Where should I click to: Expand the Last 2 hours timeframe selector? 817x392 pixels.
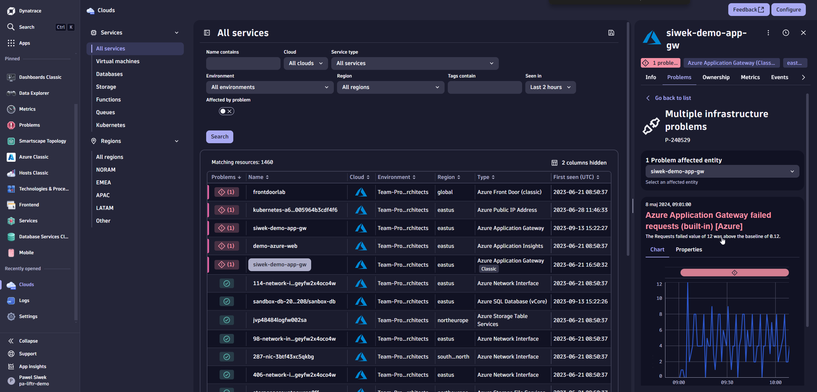pos(550,87)
